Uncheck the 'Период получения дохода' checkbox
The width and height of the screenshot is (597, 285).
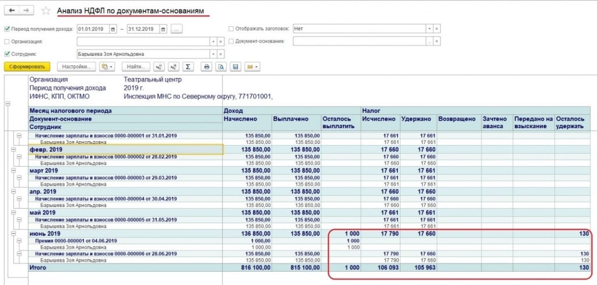click(7, 29)
